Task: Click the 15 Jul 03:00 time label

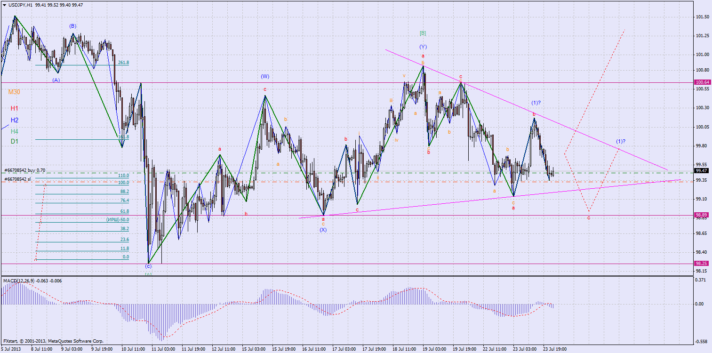Action: [x=255, y=349]
